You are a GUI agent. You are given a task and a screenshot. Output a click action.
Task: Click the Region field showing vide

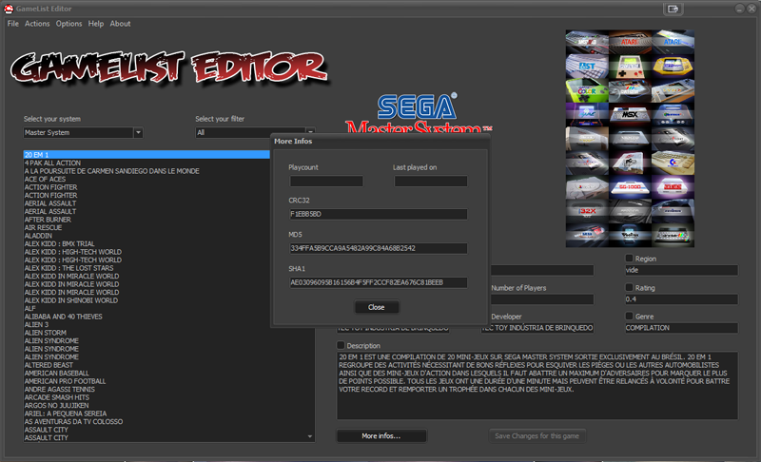pyautogui.click(x=681, y=270)
